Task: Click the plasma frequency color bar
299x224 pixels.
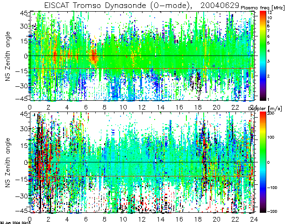Action: (x=263, y=56)
